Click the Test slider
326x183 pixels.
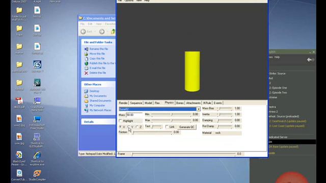coord(157,127)
